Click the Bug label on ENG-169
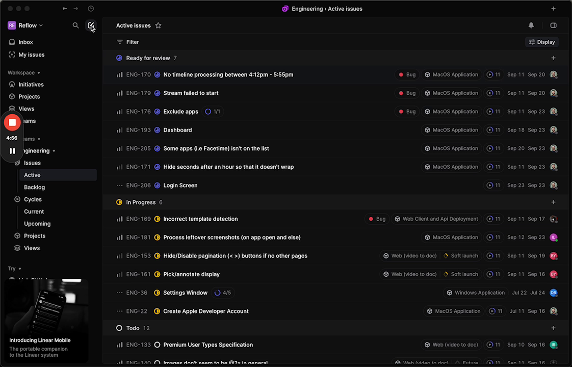 [x=377, y=219]
